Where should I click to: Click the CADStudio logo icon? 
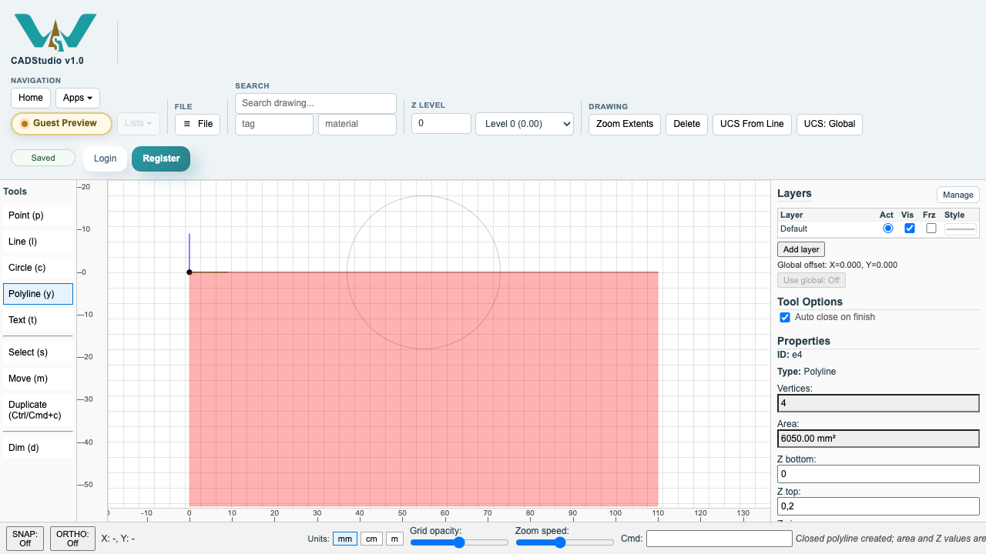pyautogui.click(x=55, y=32)
